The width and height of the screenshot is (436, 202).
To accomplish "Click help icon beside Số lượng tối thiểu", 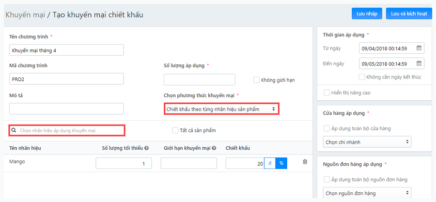I will [146, 148].
